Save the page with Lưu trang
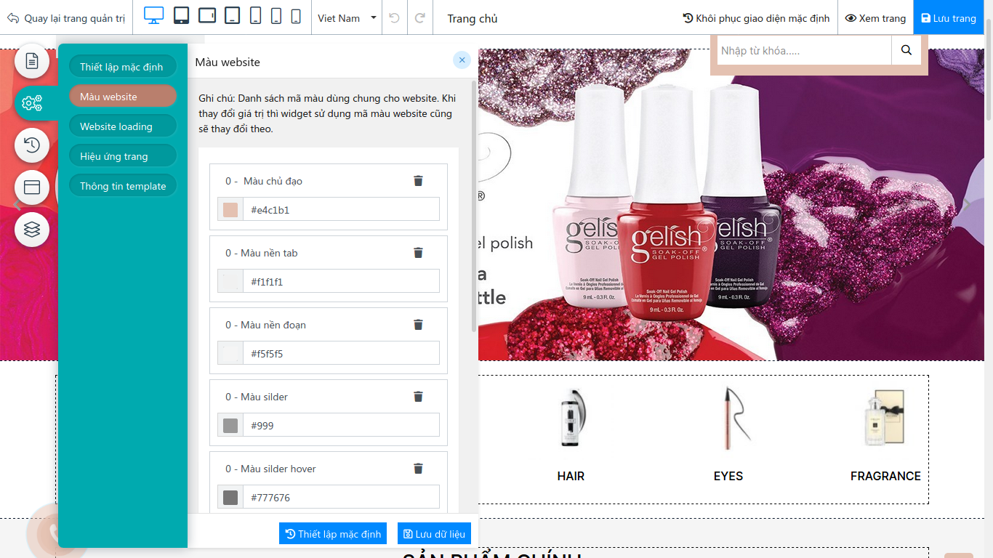 point(948,18)
